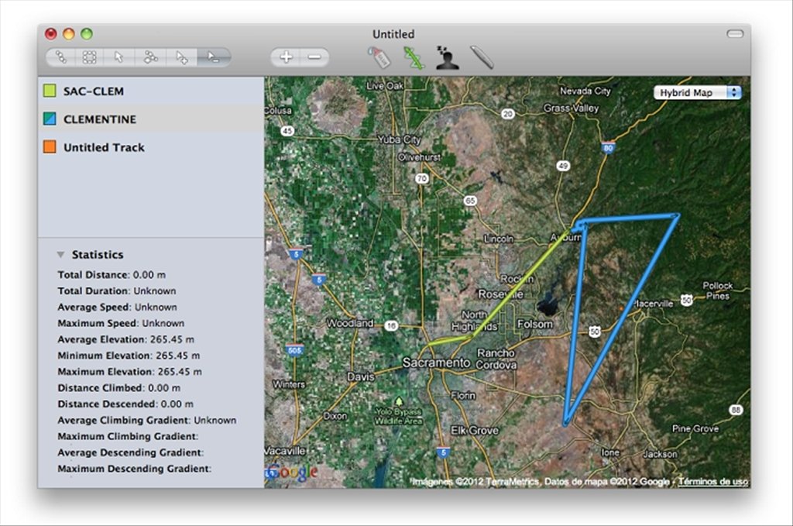This screenshot has height=526, width=793.
Task: Click the Route 88 marker on map
Action: (736, 410)
